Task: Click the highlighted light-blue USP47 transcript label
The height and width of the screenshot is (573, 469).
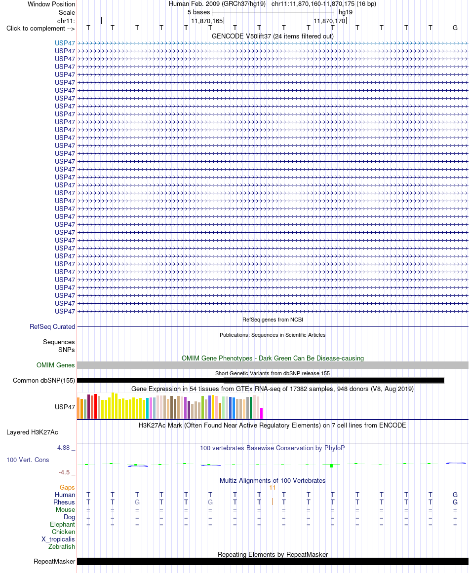Action: pyautogui.click(x=65, y=43)
